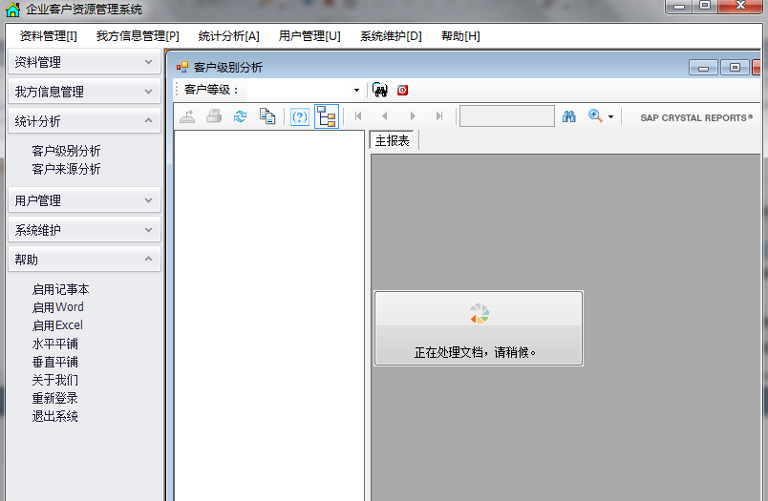Expand the 系统维护 sidebar panel
Screen dimensions: 768x501
coord(84,230)
